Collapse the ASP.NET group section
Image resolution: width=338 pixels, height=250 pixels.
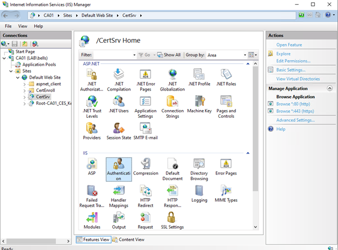(x=248, y=64)
